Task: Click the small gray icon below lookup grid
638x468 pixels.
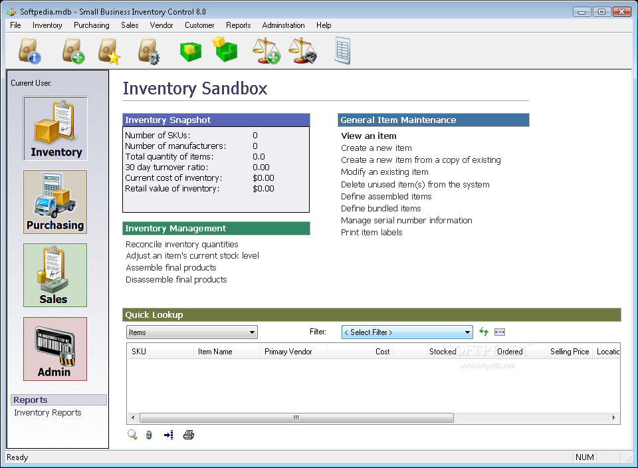Action: [x=149, y=435]
